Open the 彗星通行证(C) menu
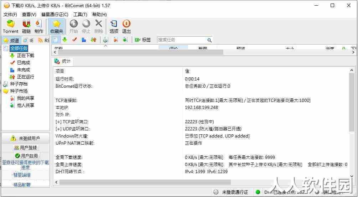 [x=55, y=14]
